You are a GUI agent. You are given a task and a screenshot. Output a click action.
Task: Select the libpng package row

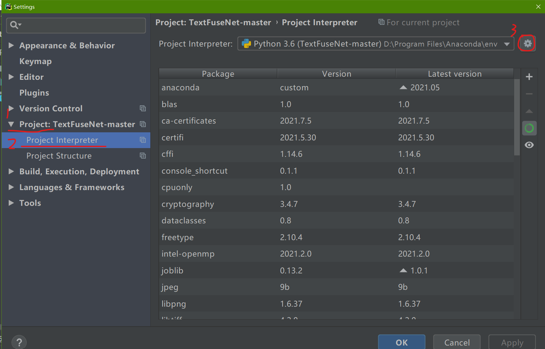pyautogui.click(x=336, y=304)
